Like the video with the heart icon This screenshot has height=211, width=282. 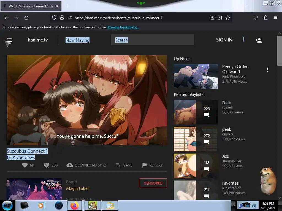(25, 165)
